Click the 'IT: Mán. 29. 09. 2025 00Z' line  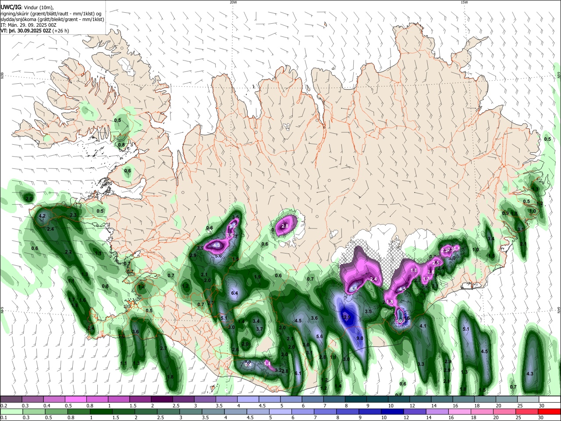[28, 25]
